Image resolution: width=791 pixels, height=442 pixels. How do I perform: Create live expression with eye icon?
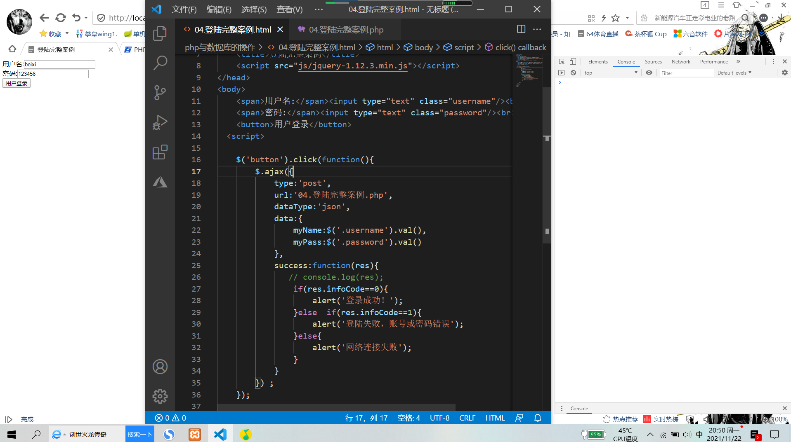pyautogui.click(x=649, y=72)
